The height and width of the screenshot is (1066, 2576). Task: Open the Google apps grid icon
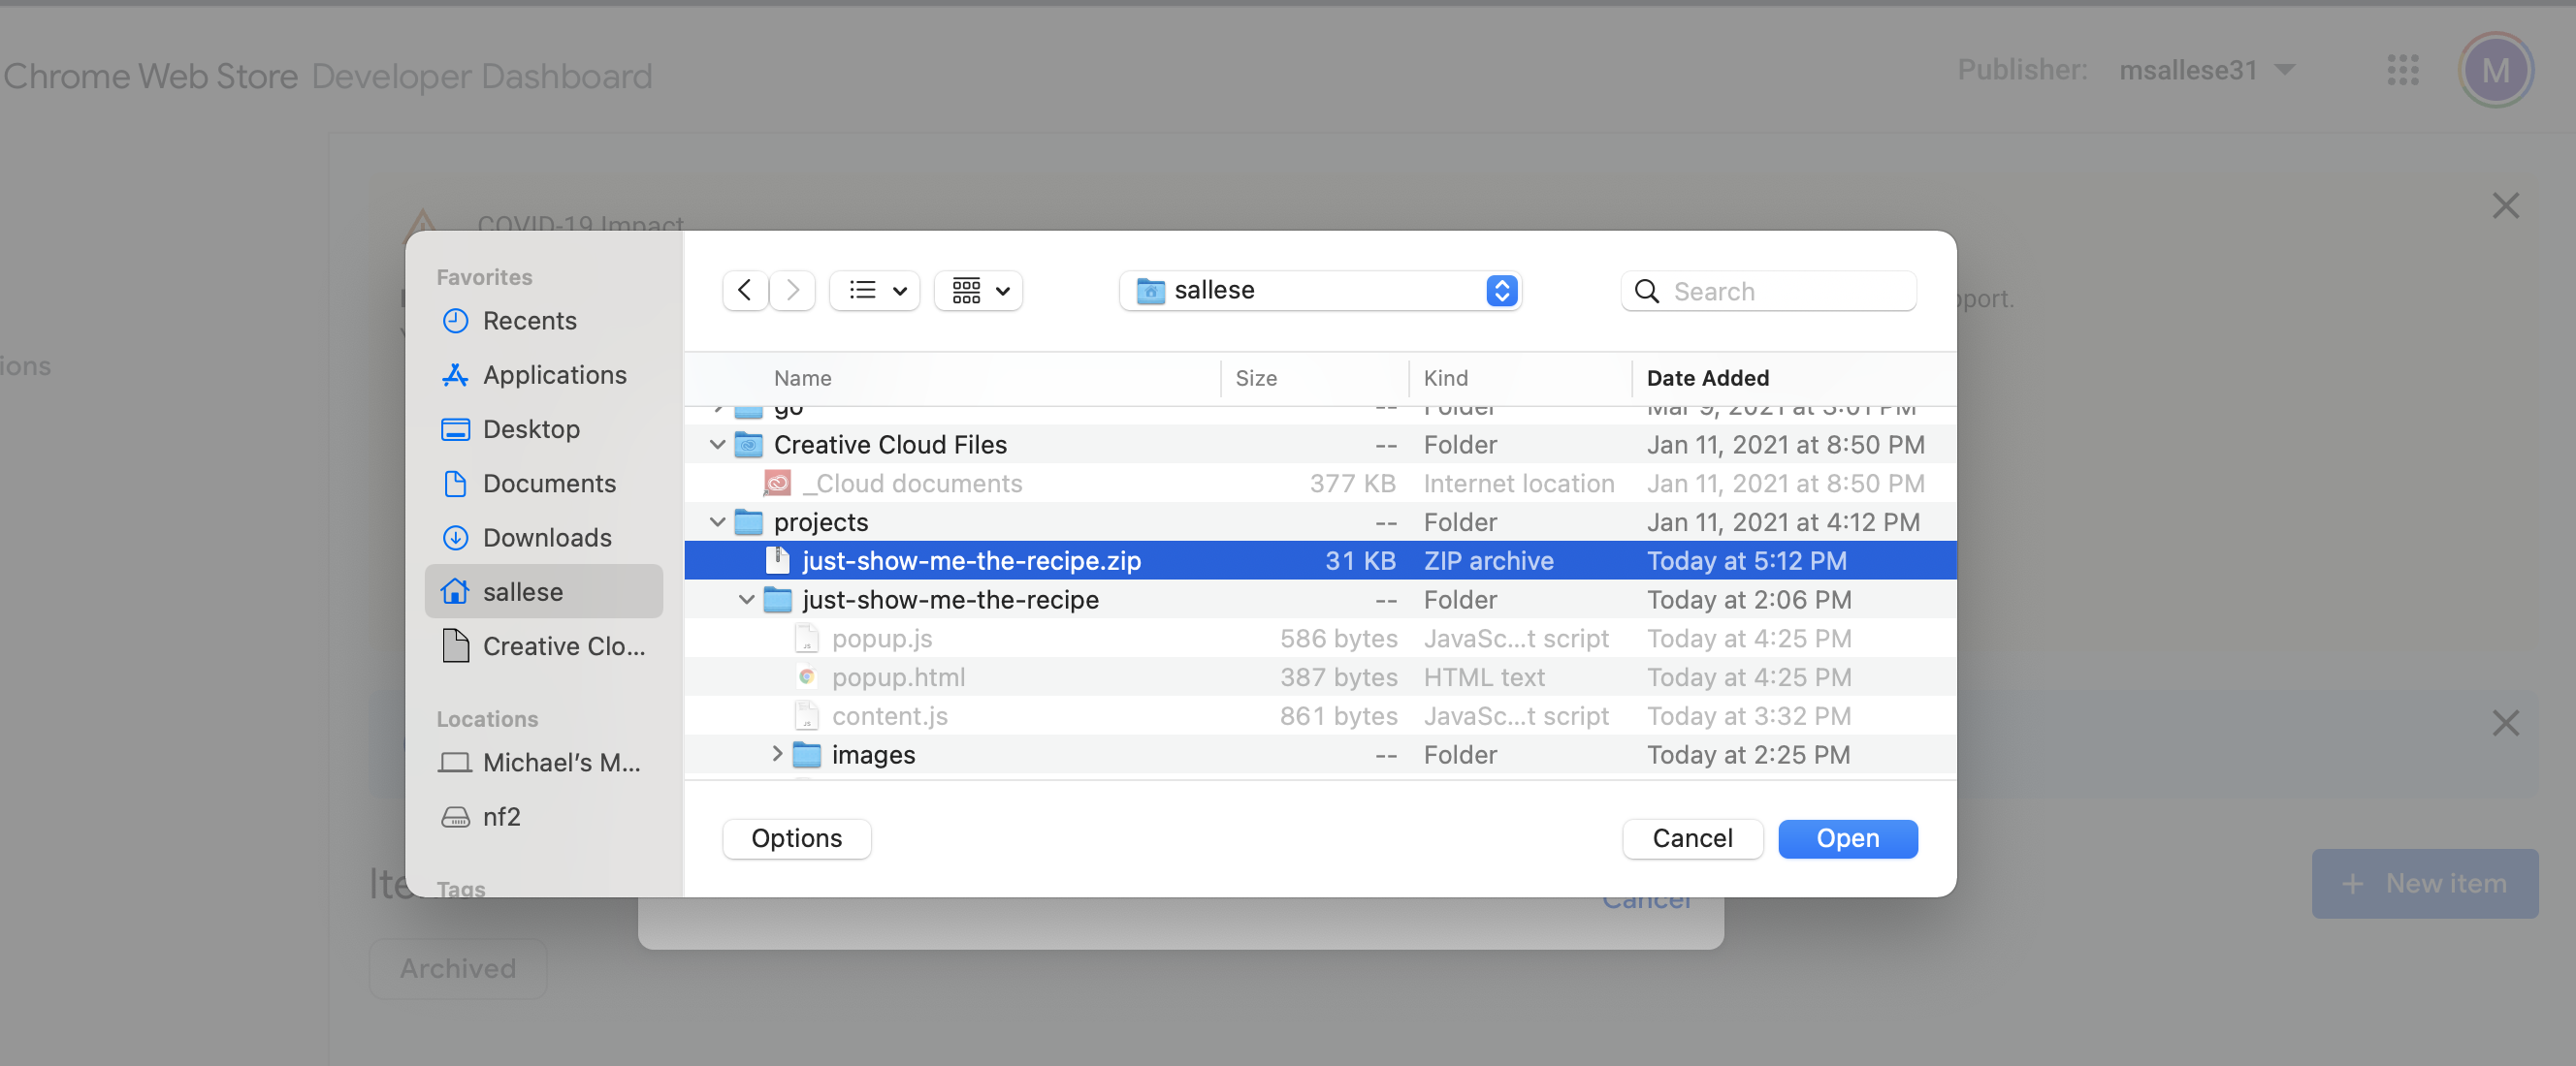pos(2402,70)
